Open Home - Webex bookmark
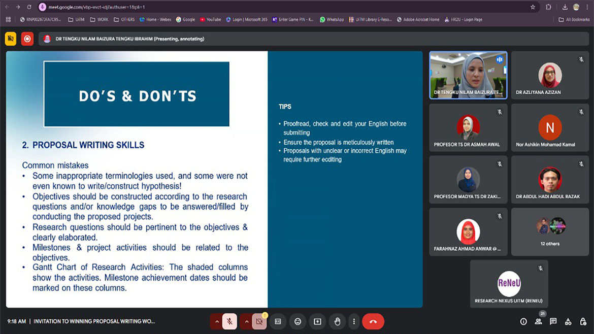Viewport: 594px width, 334px height. pos(155,19)
